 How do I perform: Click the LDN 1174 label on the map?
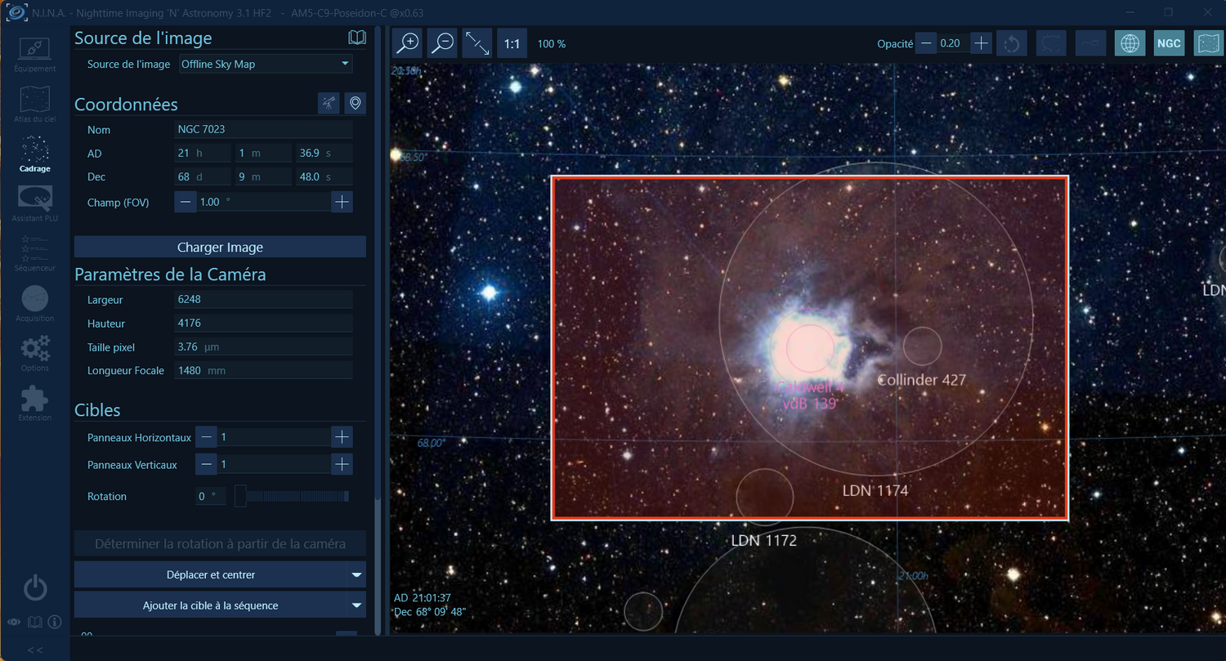tap(875, 491)
